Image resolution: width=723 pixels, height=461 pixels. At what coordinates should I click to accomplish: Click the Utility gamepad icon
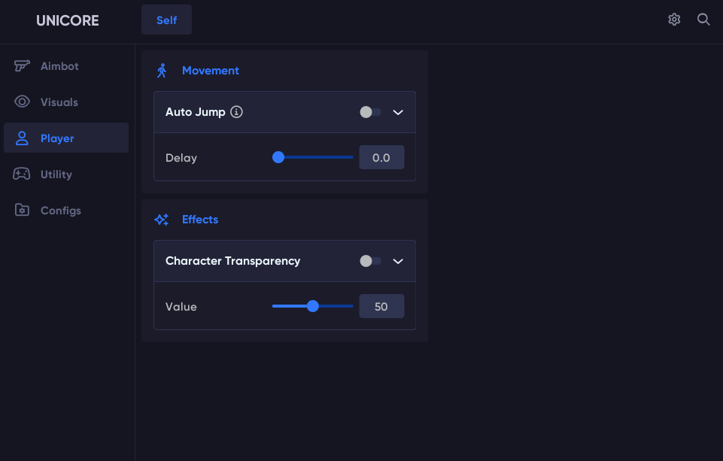(x=22, y=174)
